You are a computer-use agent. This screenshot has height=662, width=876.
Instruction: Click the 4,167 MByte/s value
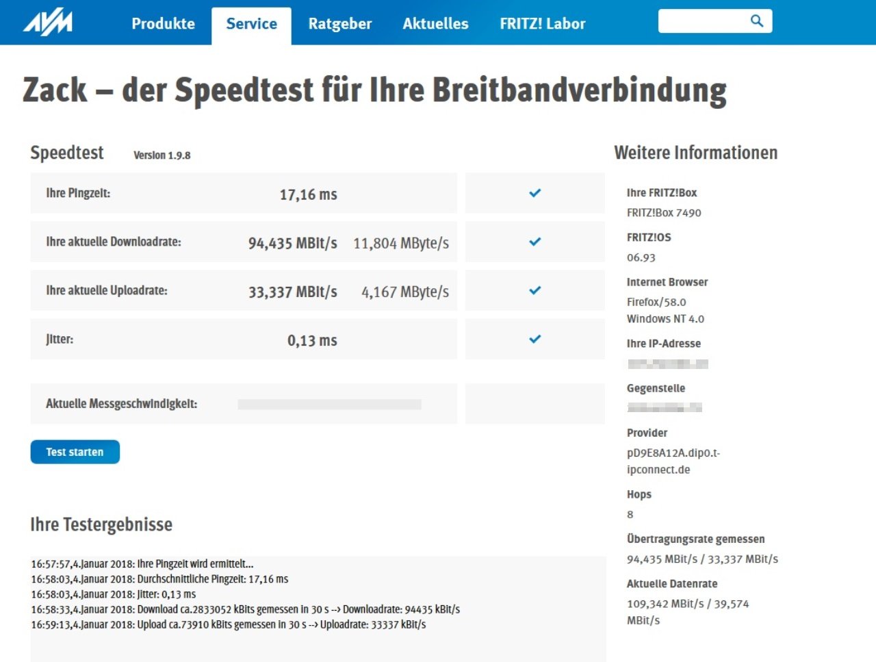[x=405, y=292]
